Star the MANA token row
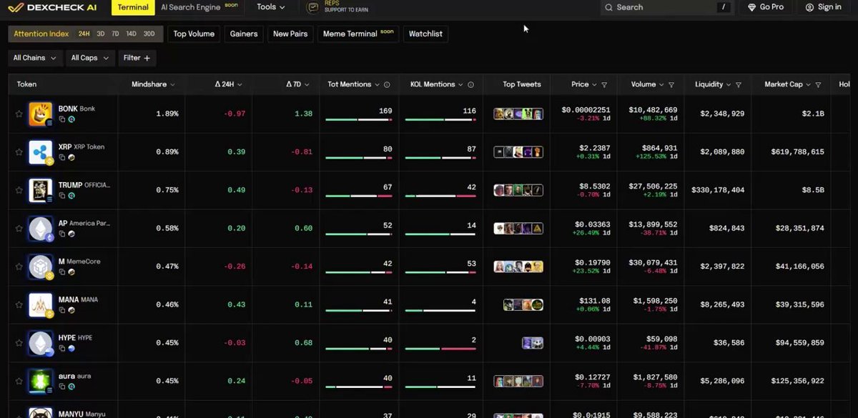The width and height of the screenshot is (858, 418). coord(19,304)
